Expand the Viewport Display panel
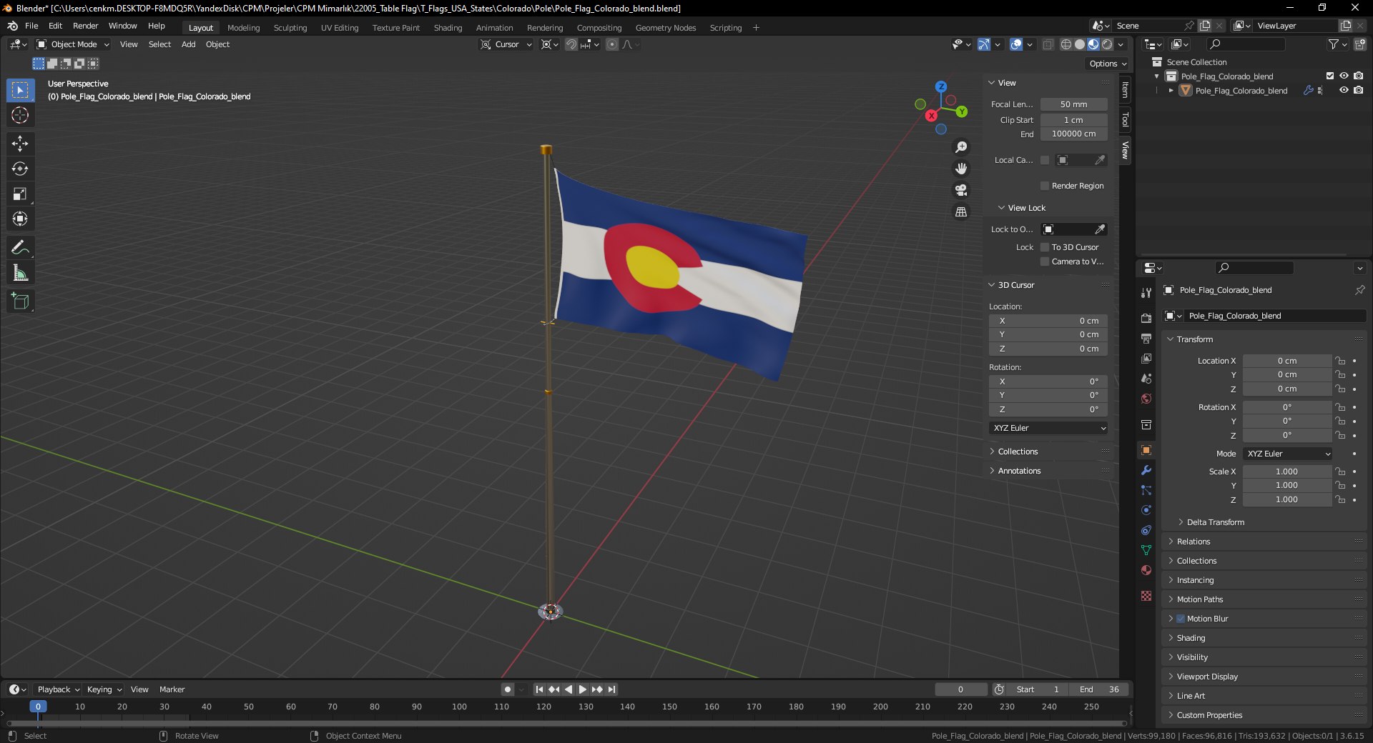The height and width of the screenshot is (743, 1373). click(1207, 677)
